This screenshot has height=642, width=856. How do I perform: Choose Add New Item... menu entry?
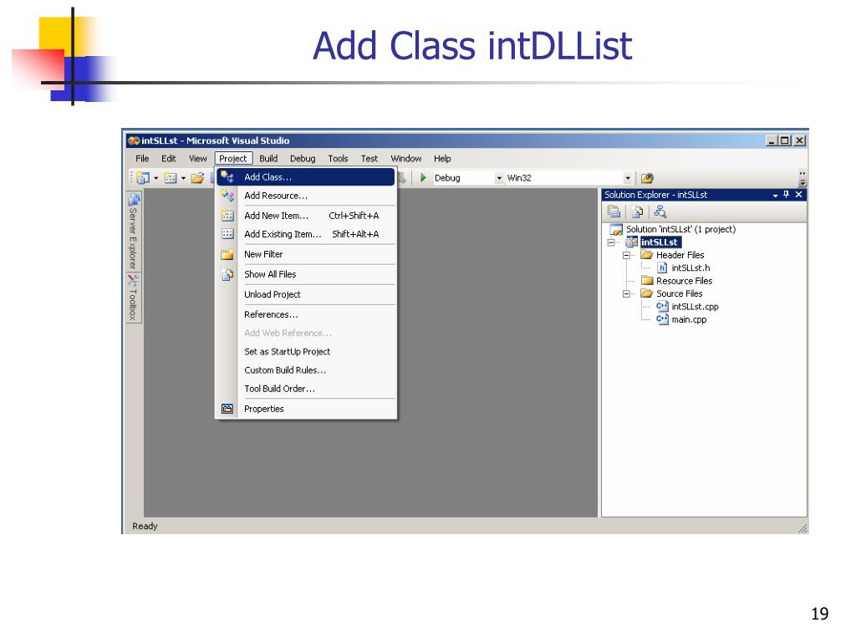click(x=306, y=216)
